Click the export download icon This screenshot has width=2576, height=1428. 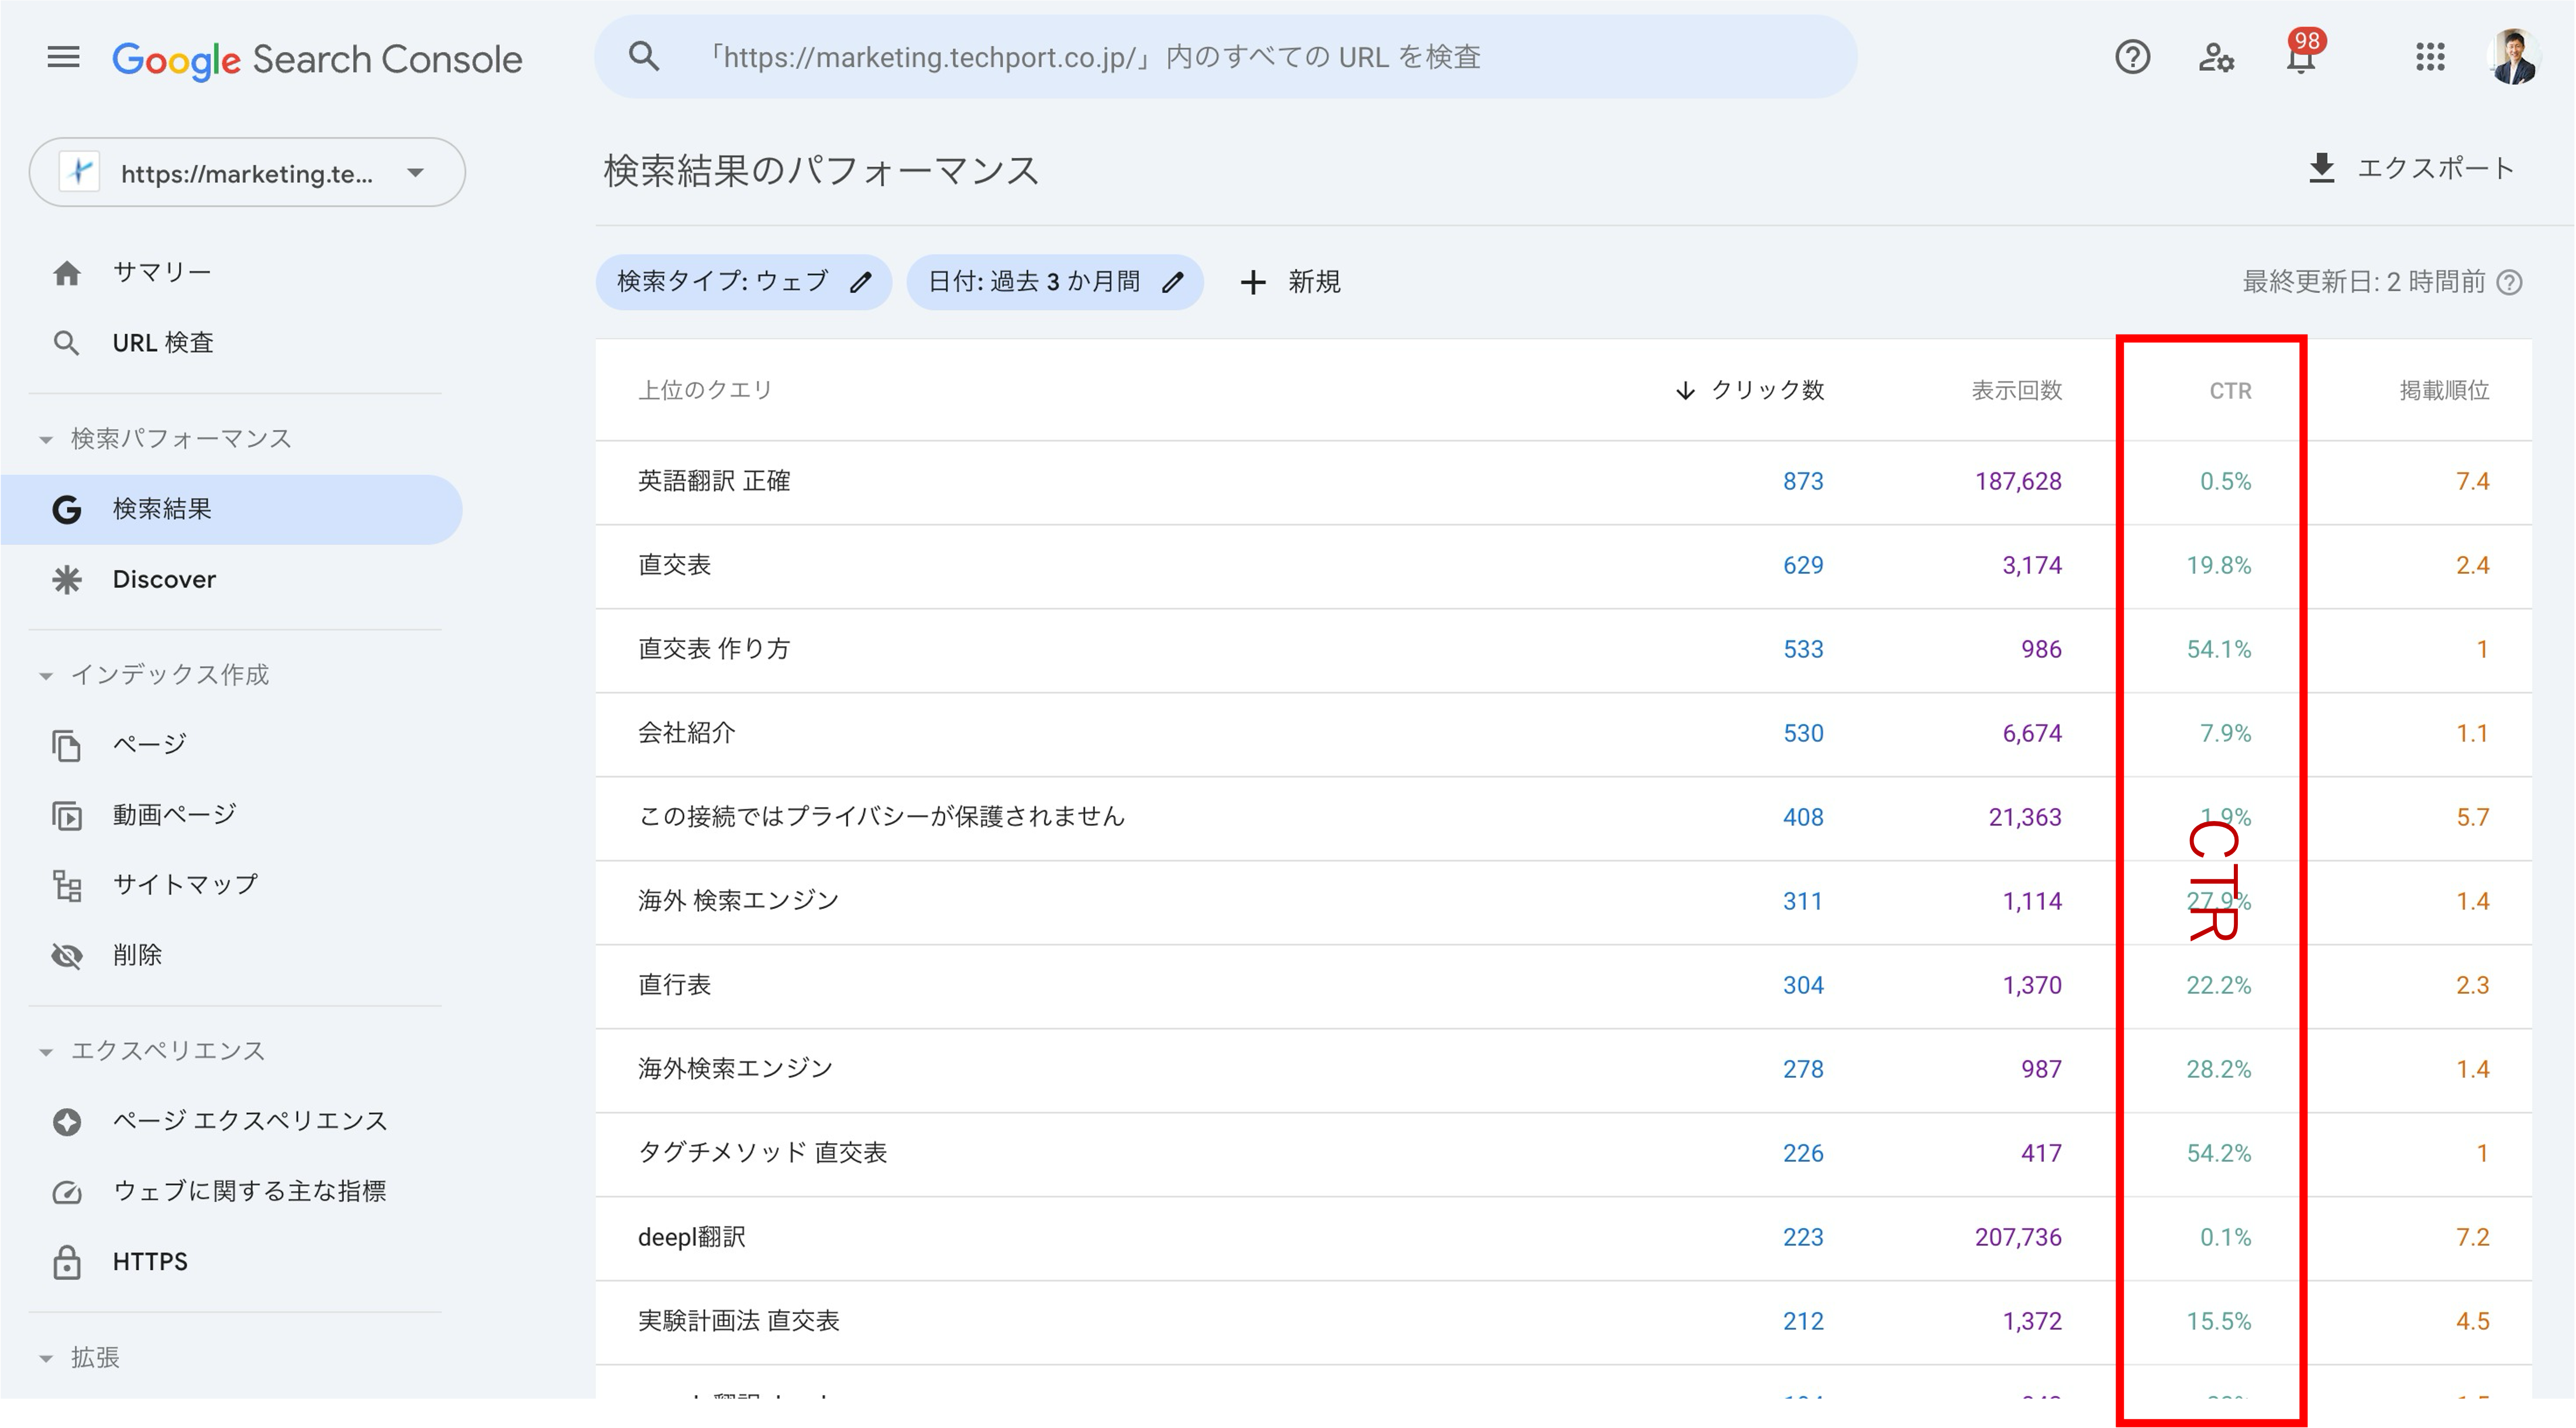(x=2322, y=168)
